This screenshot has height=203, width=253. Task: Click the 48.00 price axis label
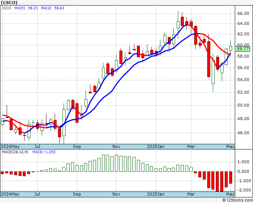pyautogui.click(x=243, y=119)
